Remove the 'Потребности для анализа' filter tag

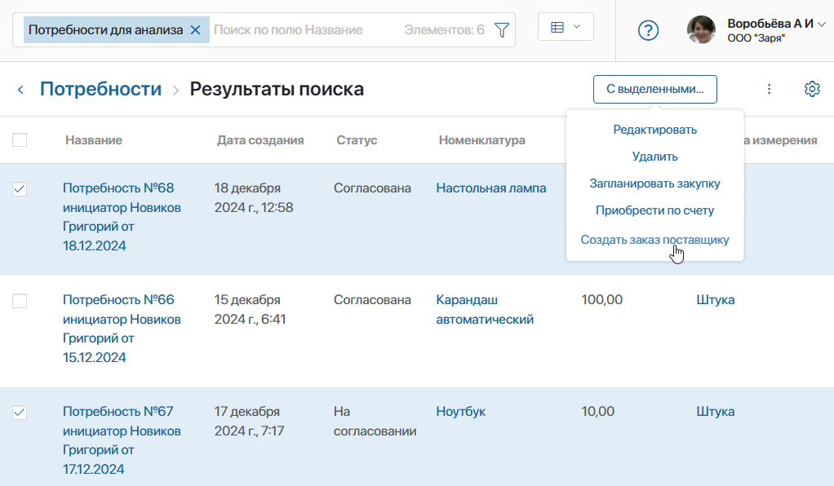click(195, 30)
